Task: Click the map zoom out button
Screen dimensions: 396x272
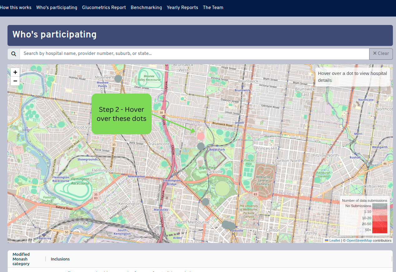Action: click(x=15, y=81)
